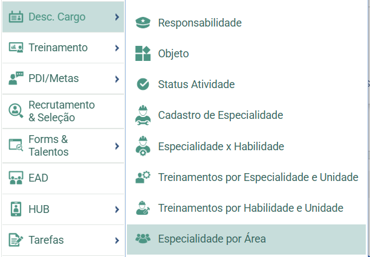The image size is (370, 257).
Task: Click the checkmark circle icon for Status Atividade
Action: [143, 84]
